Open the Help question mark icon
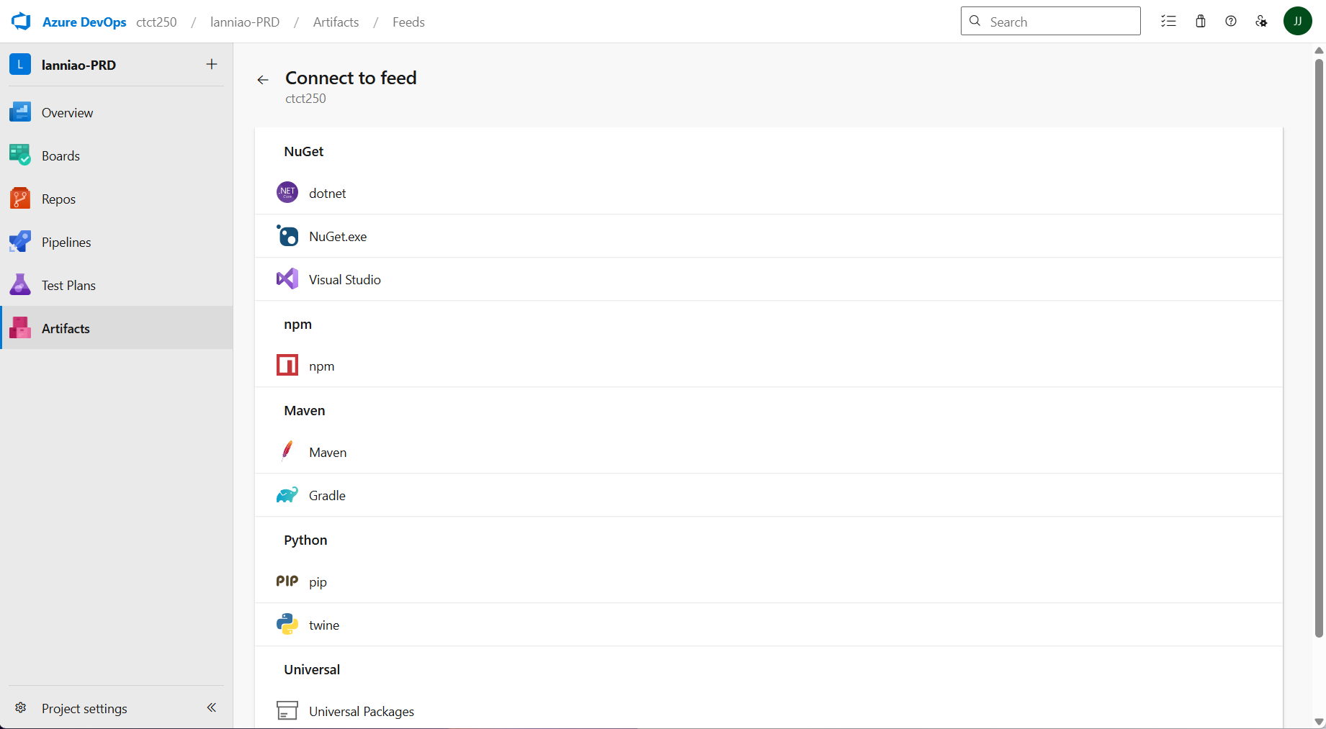 [x=1231, y=22]
